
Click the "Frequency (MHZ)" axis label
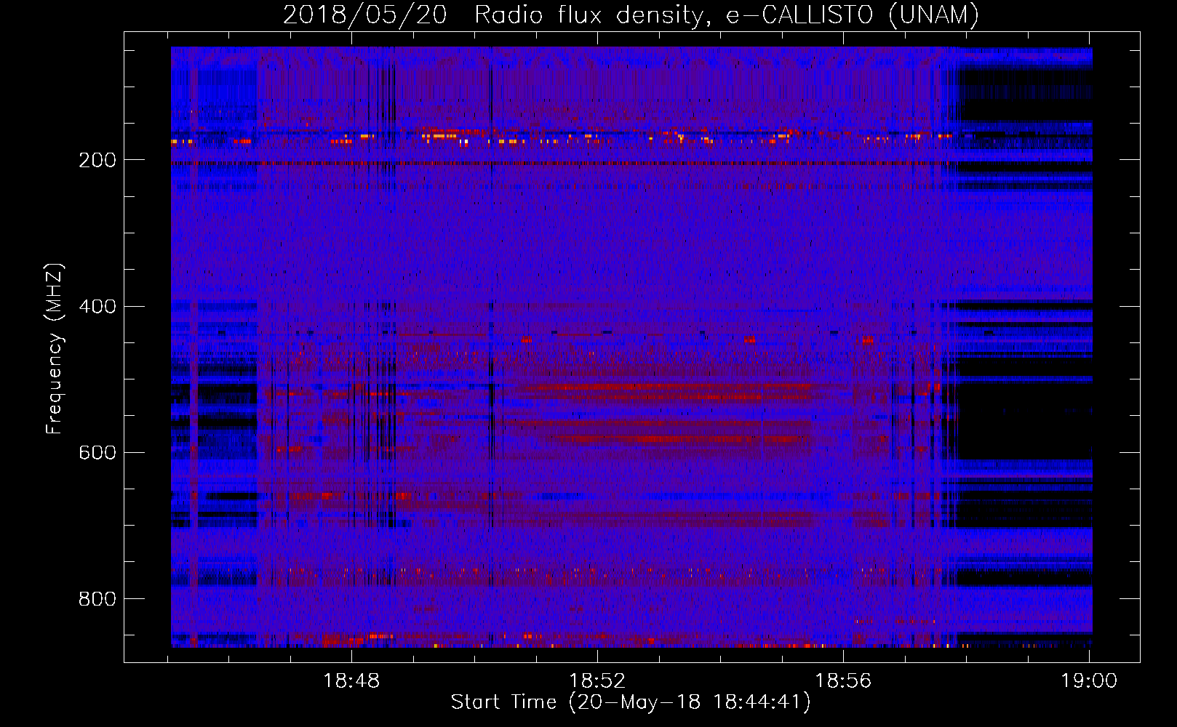click(55, 348)
